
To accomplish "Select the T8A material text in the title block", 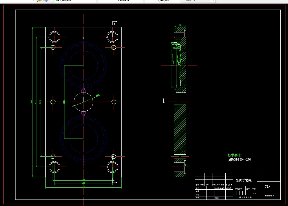I will (x=268, y=187).
